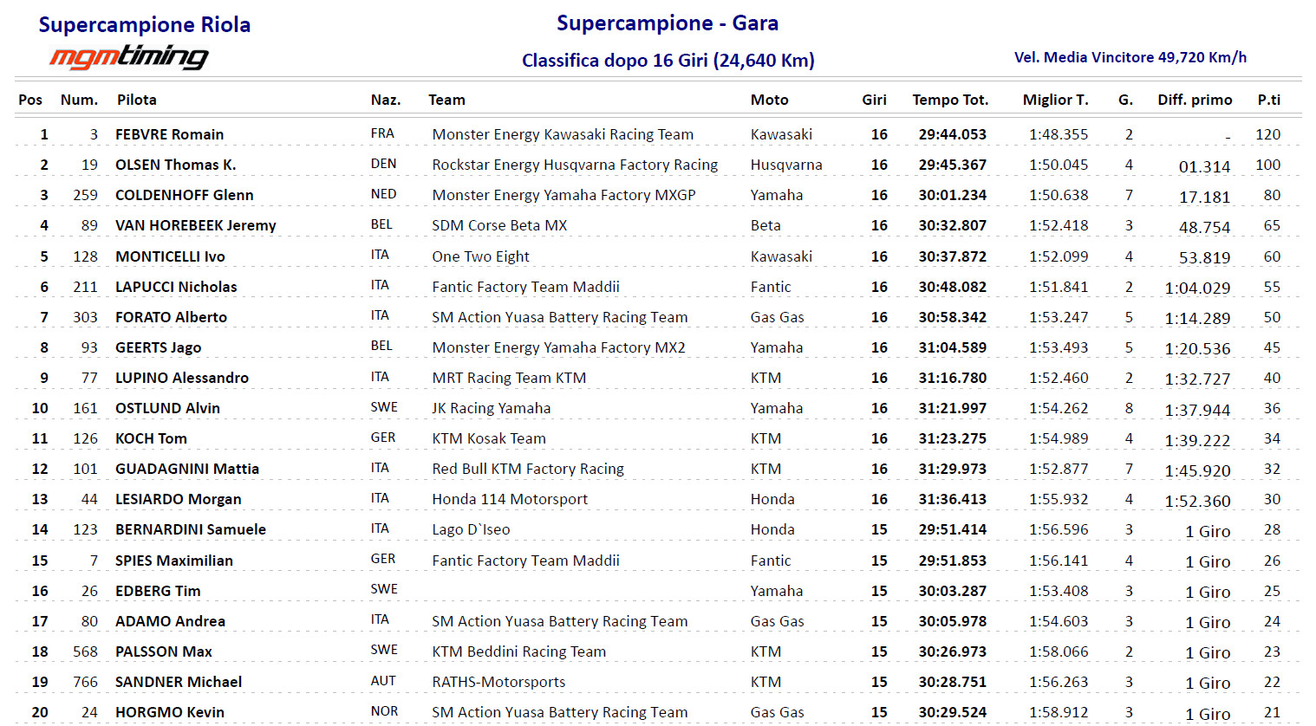Viewport: 1316px width, 726px height.
Task: Select rider OLSEN Thomas K.
Action: pyautogui.click(x=176, y=165)
